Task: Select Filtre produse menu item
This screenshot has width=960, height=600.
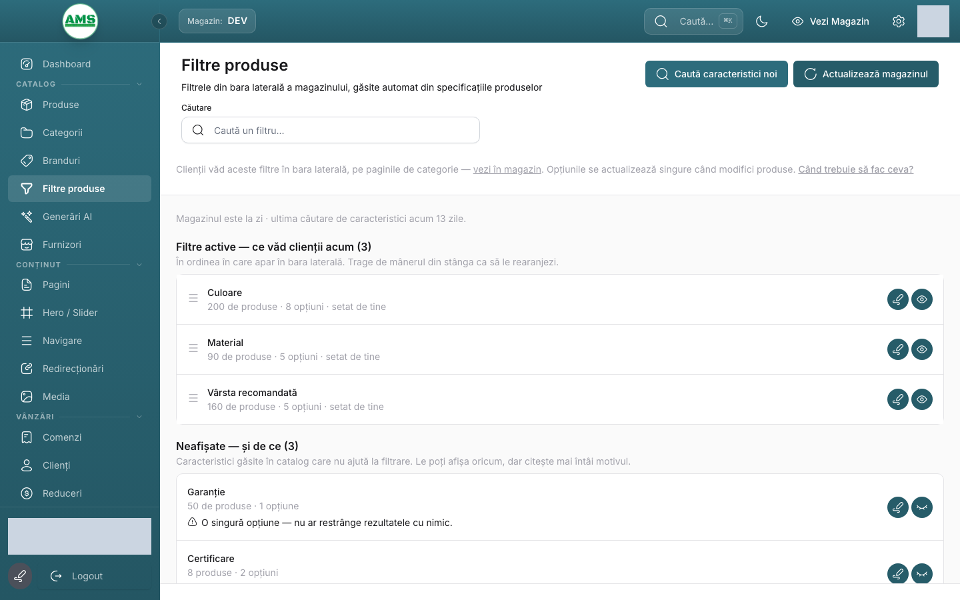Action: [x=80, y=189]
